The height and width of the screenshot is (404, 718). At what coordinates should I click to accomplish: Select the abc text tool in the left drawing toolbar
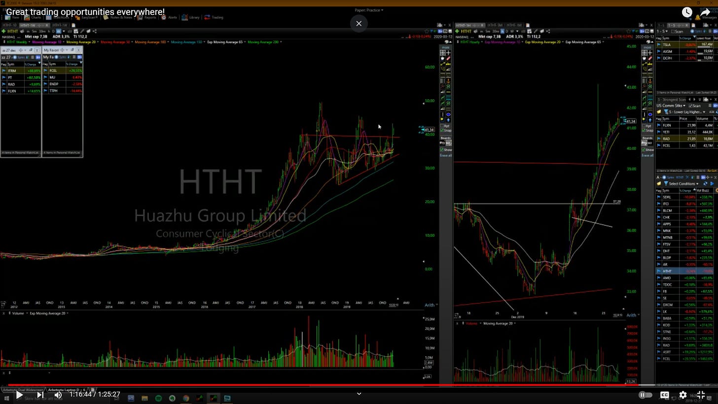click(x=448, y=64)
